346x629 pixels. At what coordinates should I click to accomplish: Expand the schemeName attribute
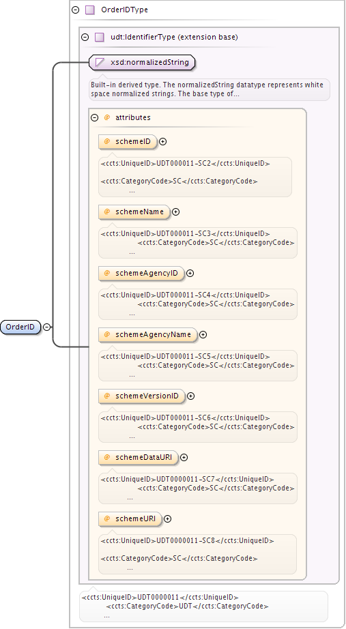point(175,211)
